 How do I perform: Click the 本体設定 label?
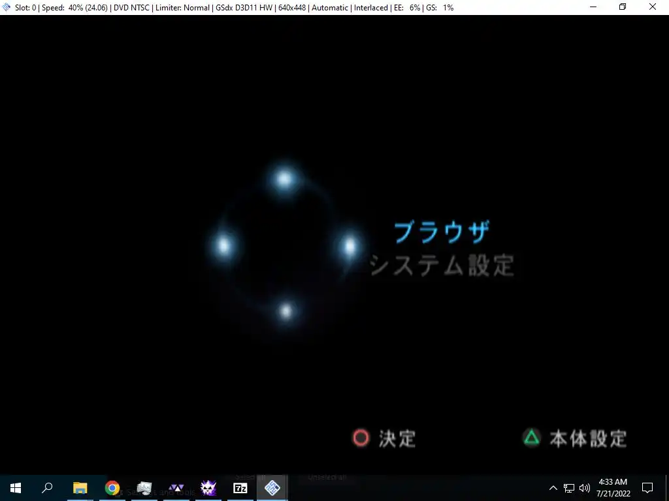(x=589, y=438)
